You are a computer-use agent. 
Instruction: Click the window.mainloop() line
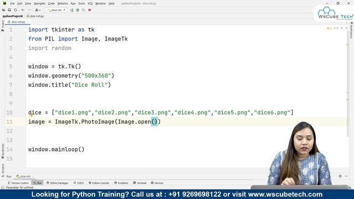point(56,149)
